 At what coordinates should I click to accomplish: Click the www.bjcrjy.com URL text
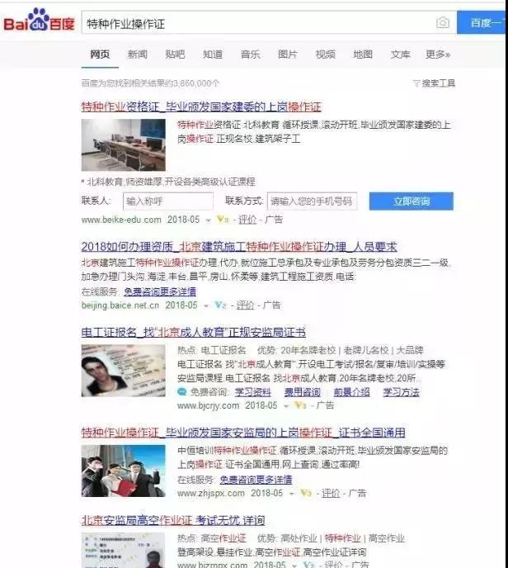[208, 405]
